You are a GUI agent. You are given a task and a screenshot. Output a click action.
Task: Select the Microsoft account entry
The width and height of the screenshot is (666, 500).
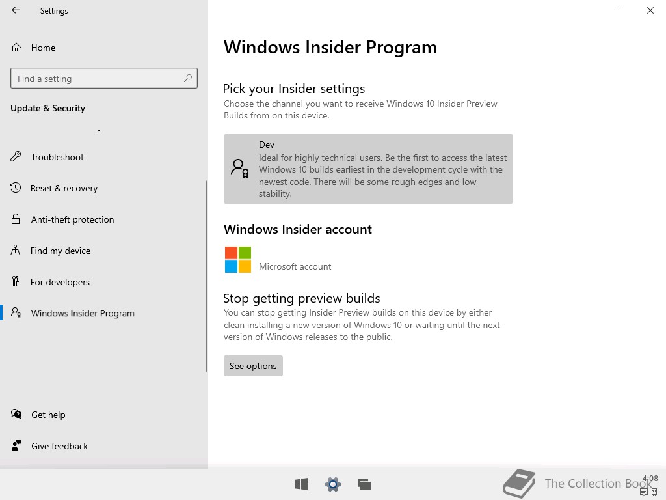click(295, 266)
